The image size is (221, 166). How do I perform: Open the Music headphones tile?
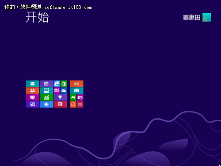tap(73, 104)
